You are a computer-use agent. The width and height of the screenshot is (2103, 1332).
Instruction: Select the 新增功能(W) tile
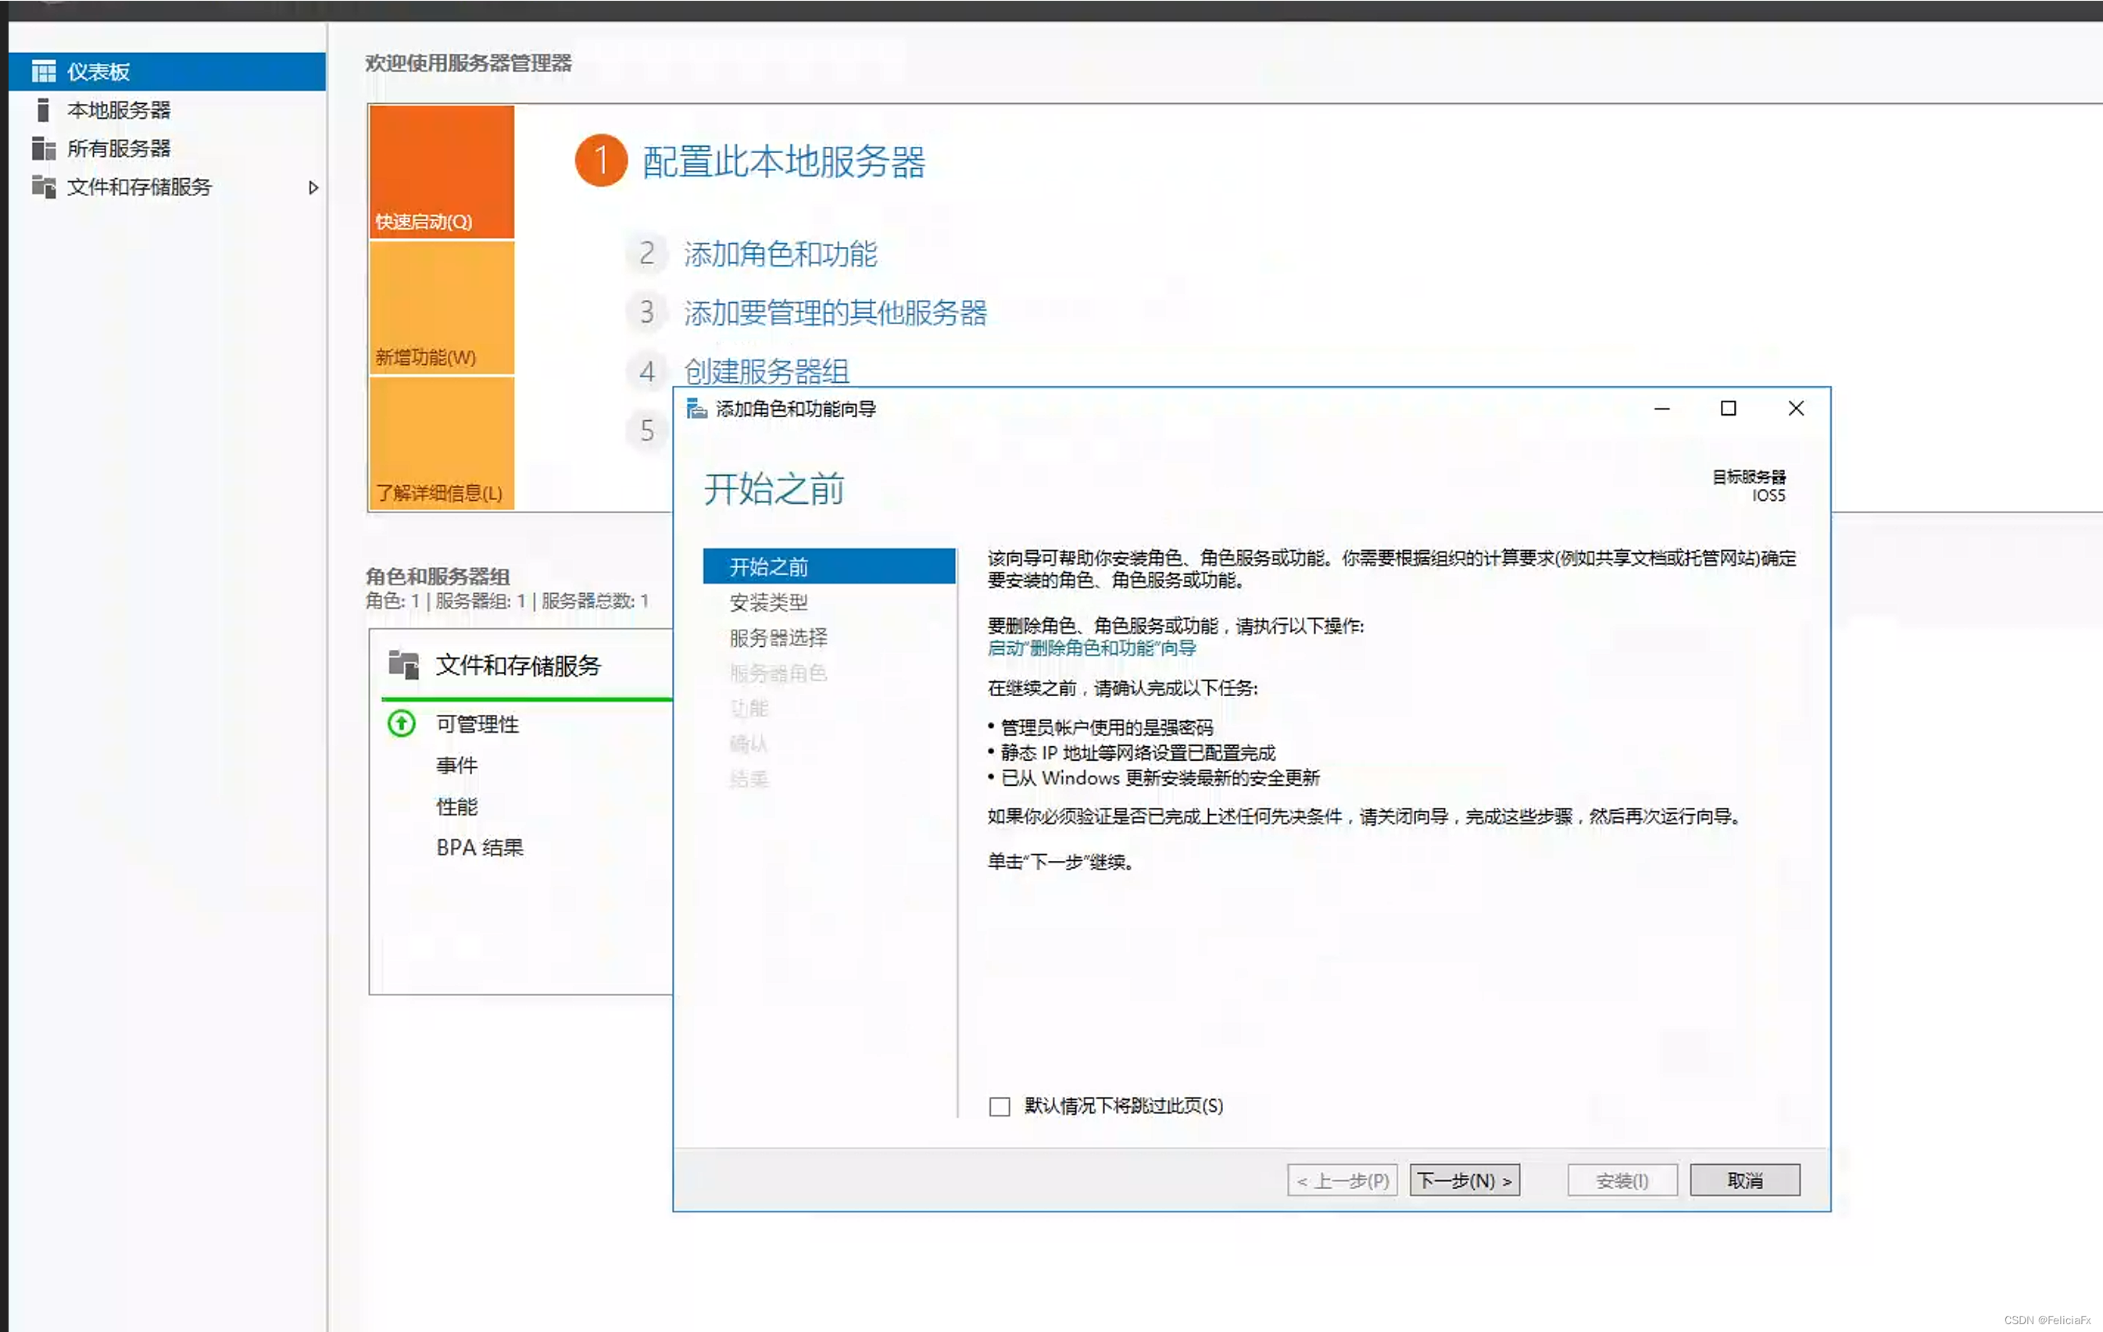coord(442,308)
